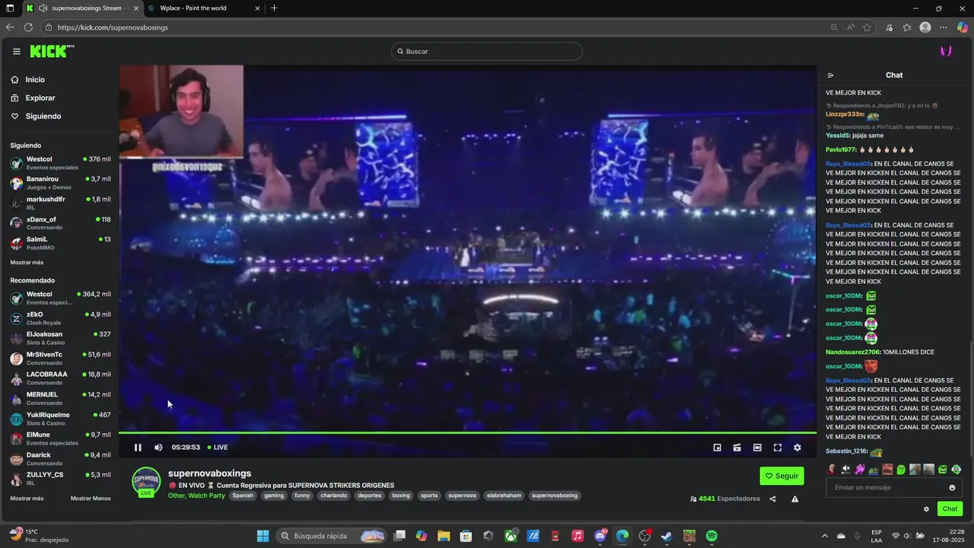974x548 pixels.
Task: Open clip creation icon in player
Action: click(x=737, y=448)
